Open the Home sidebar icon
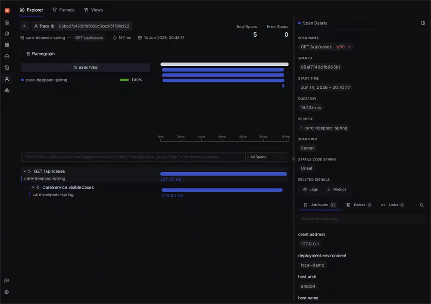The width and height of the screenshot is (431, 304). point(7,22)
